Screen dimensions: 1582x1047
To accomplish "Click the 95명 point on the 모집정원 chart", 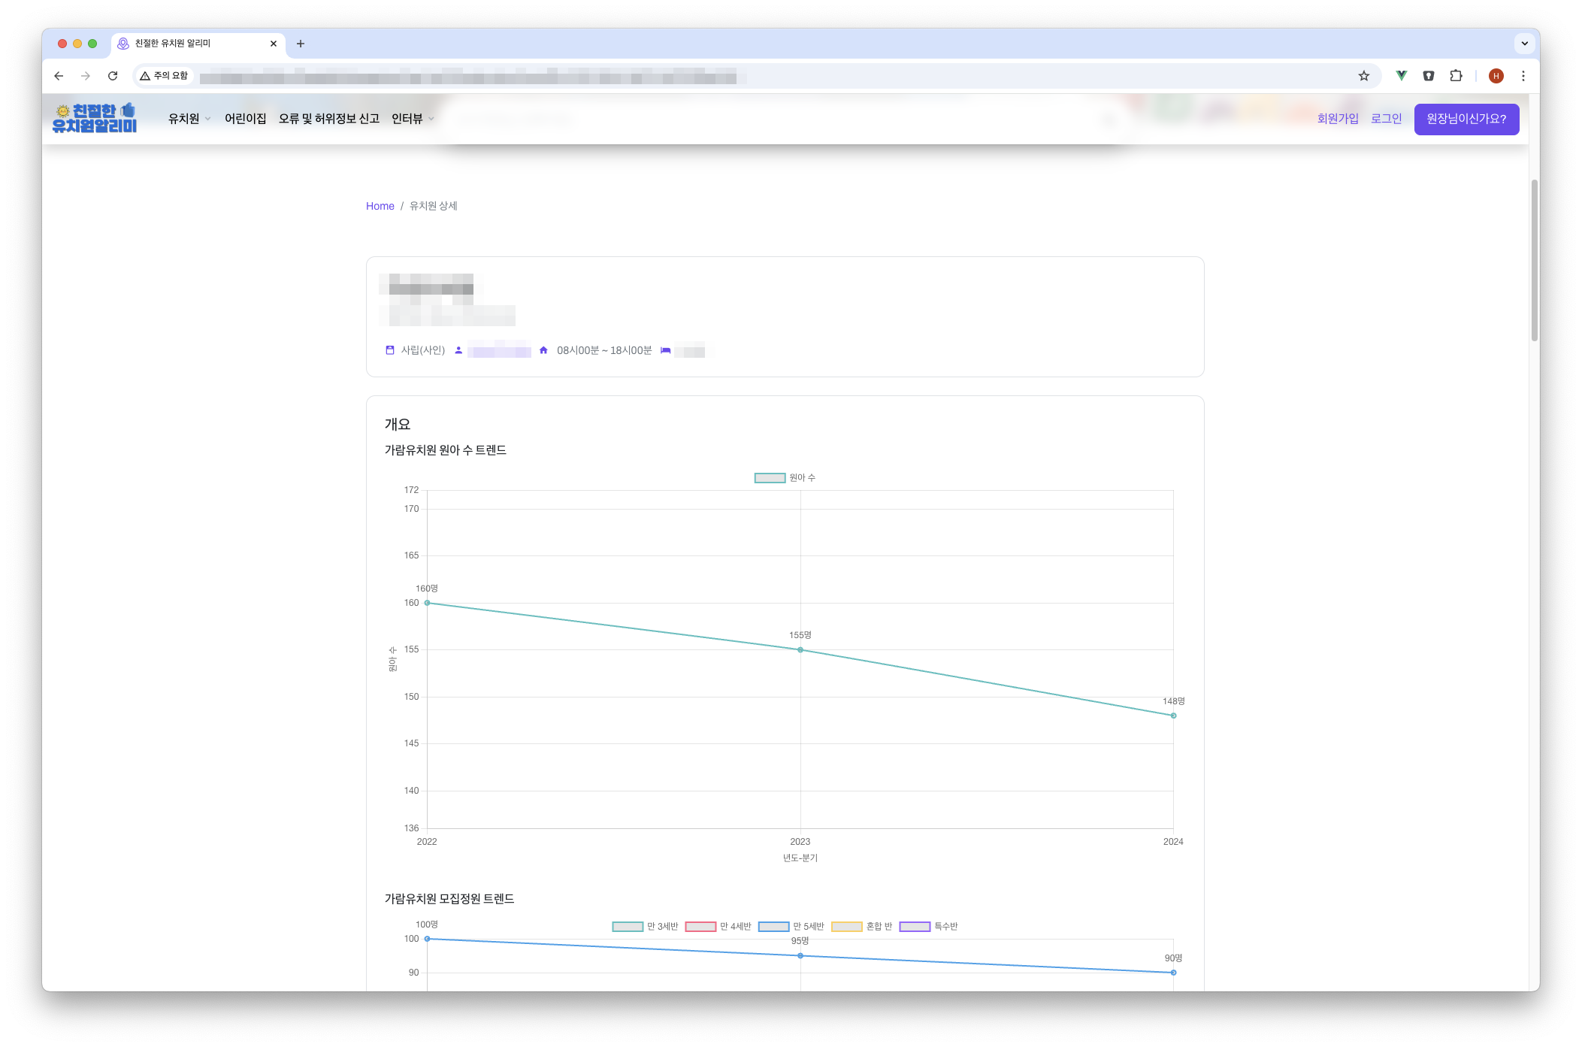I will coord(800,956).
